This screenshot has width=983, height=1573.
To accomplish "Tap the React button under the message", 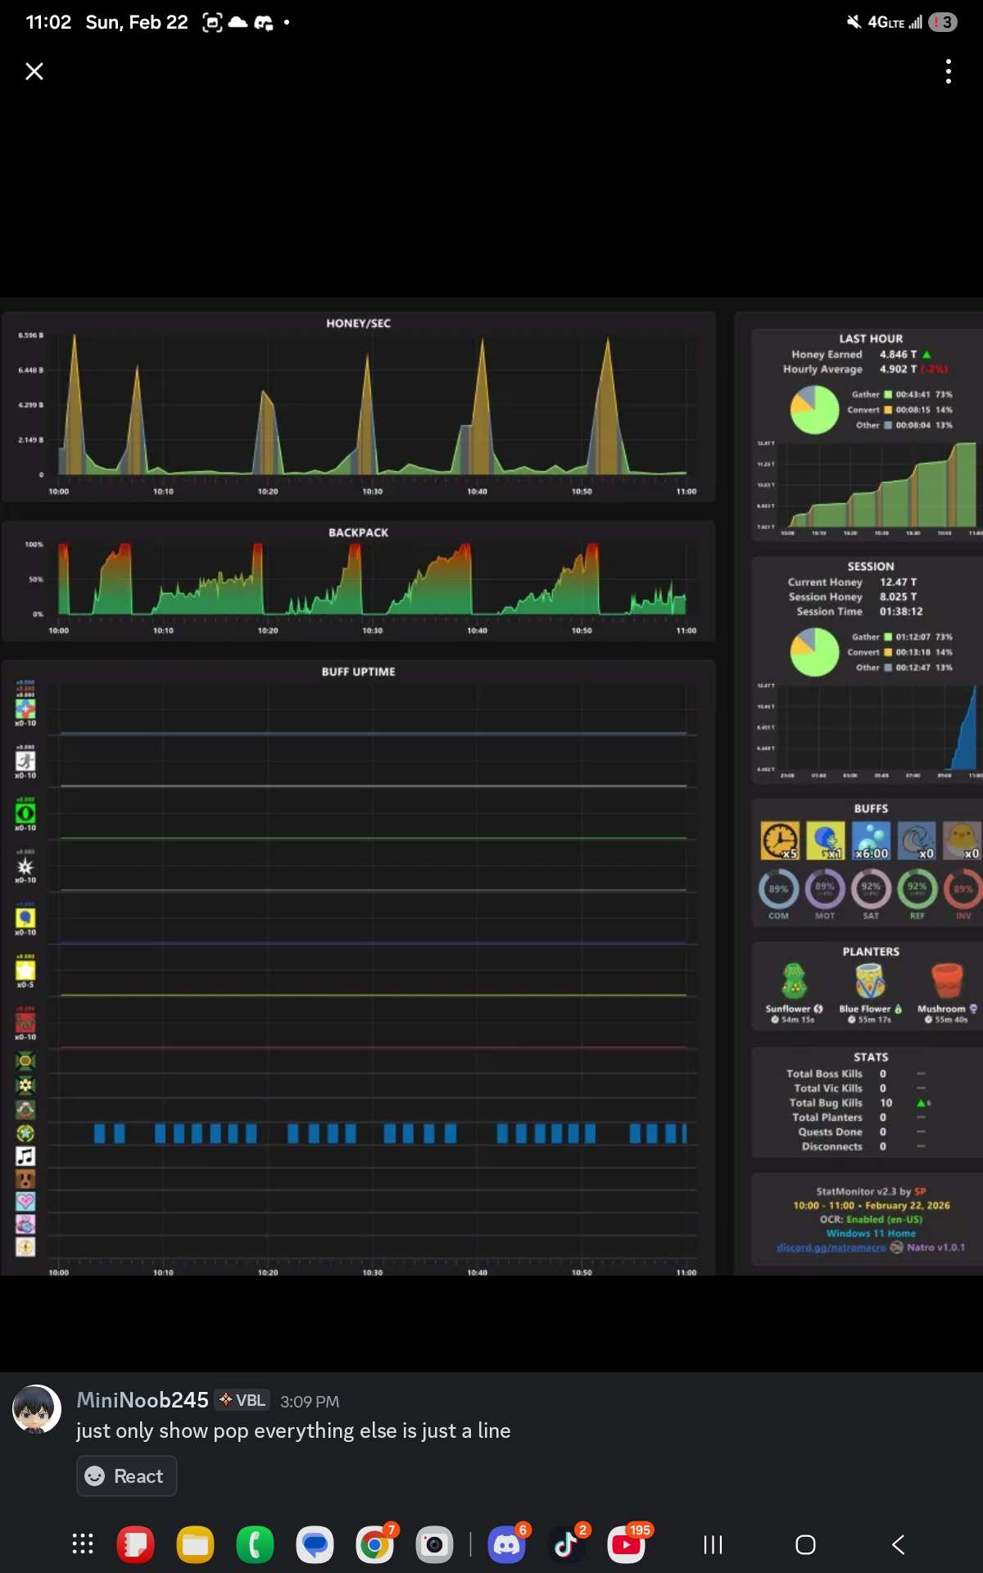I will point(126,1476).
